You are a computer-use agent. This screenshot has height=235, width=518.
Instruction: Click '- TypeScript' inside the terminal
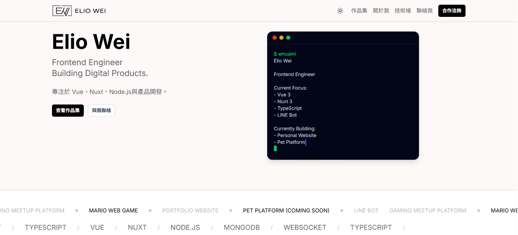[x=288, y=108]
